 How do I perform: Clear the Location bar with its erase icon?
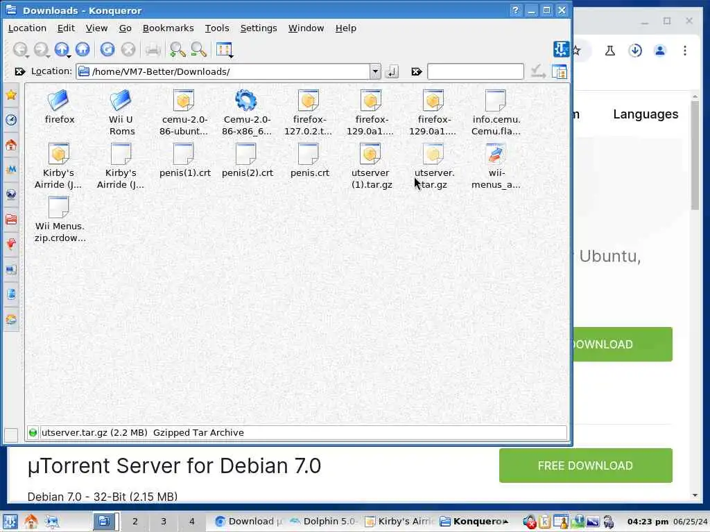click(x=19, y=71)
